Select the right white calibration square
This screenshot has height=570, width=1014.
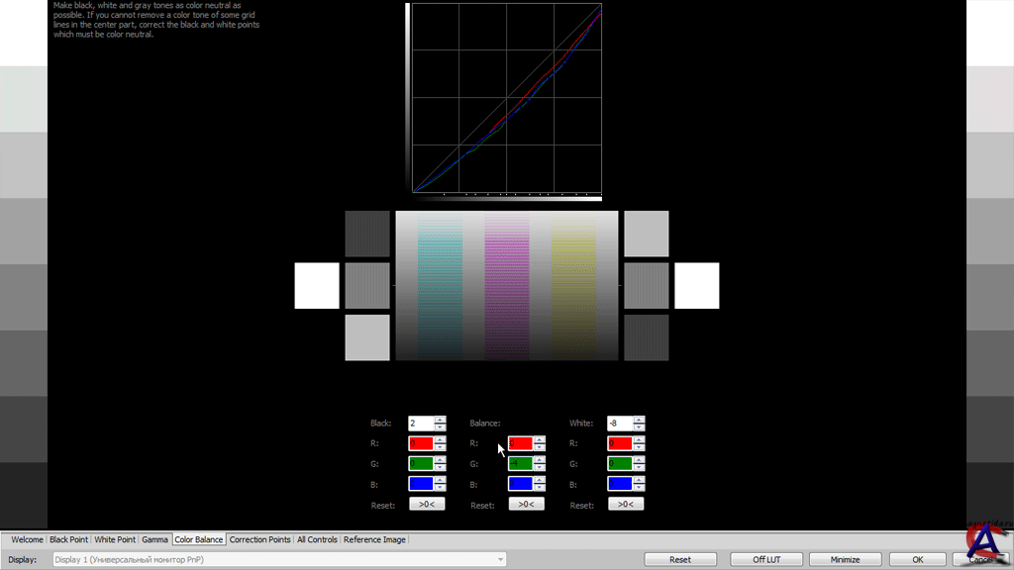696,286
